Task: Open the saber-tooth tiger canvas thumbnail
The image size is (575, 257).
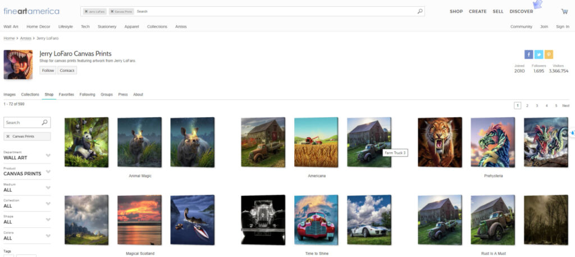Action: point(440,142)
